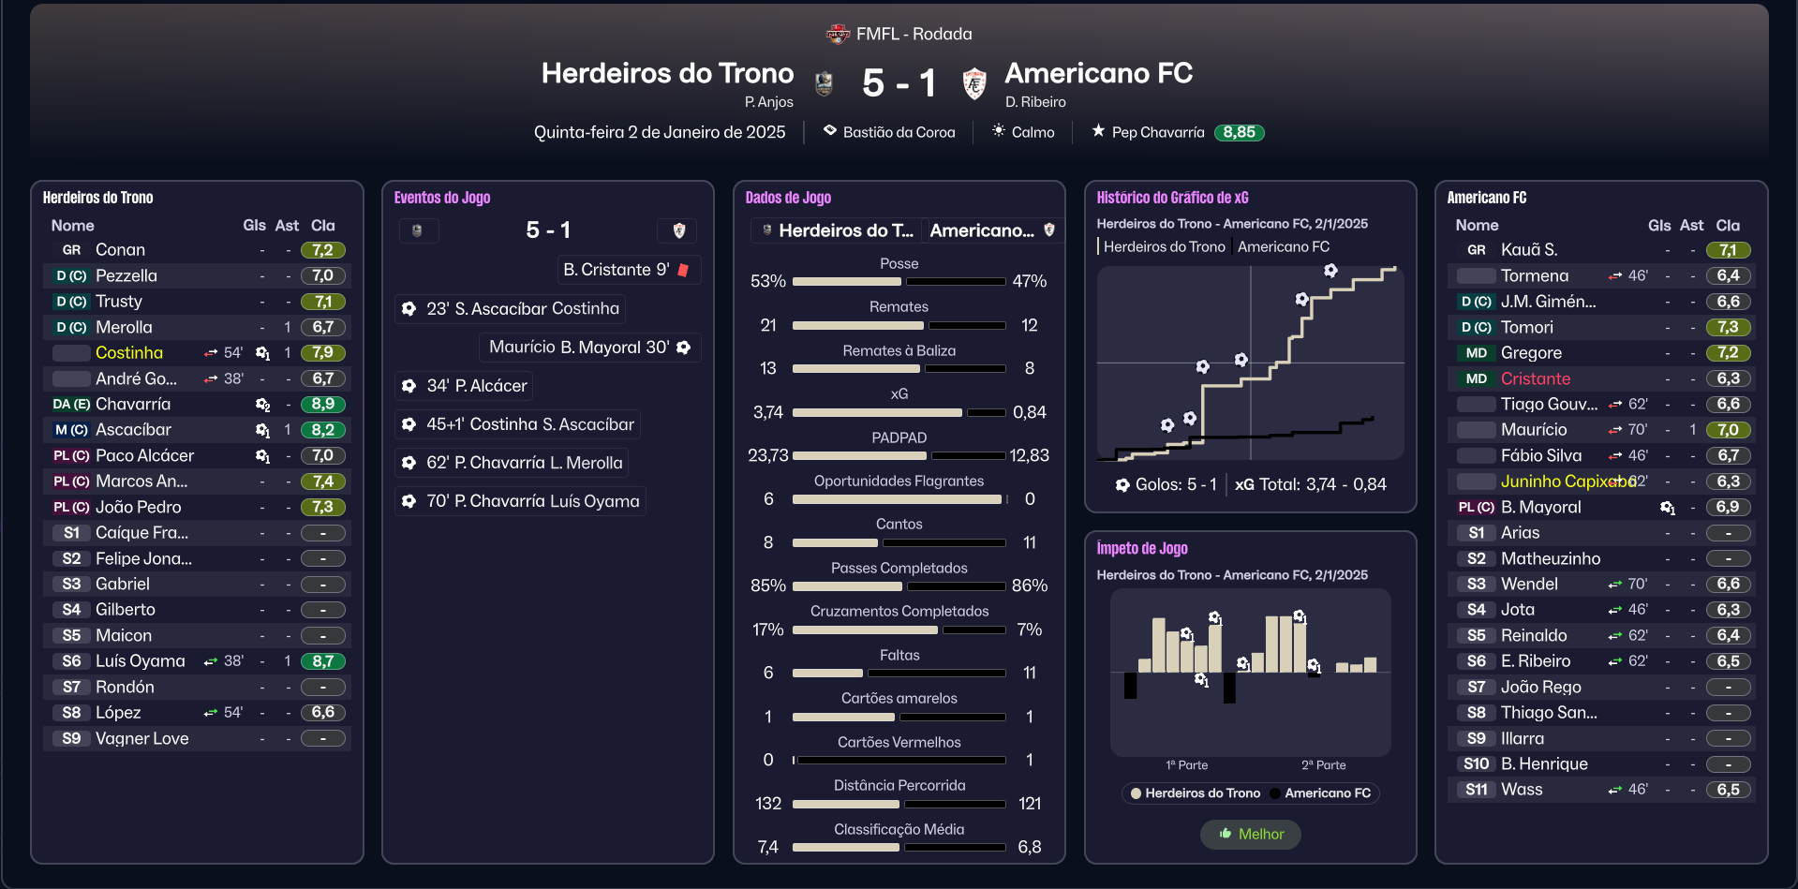Toggle Americano FC legend in Ímpeto de Jogo
This screenshot has height=889, width=1798.
pos(1321,793)
